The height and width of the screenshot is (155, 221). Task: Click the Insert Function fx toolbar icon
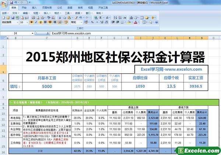tap(108, 18)
